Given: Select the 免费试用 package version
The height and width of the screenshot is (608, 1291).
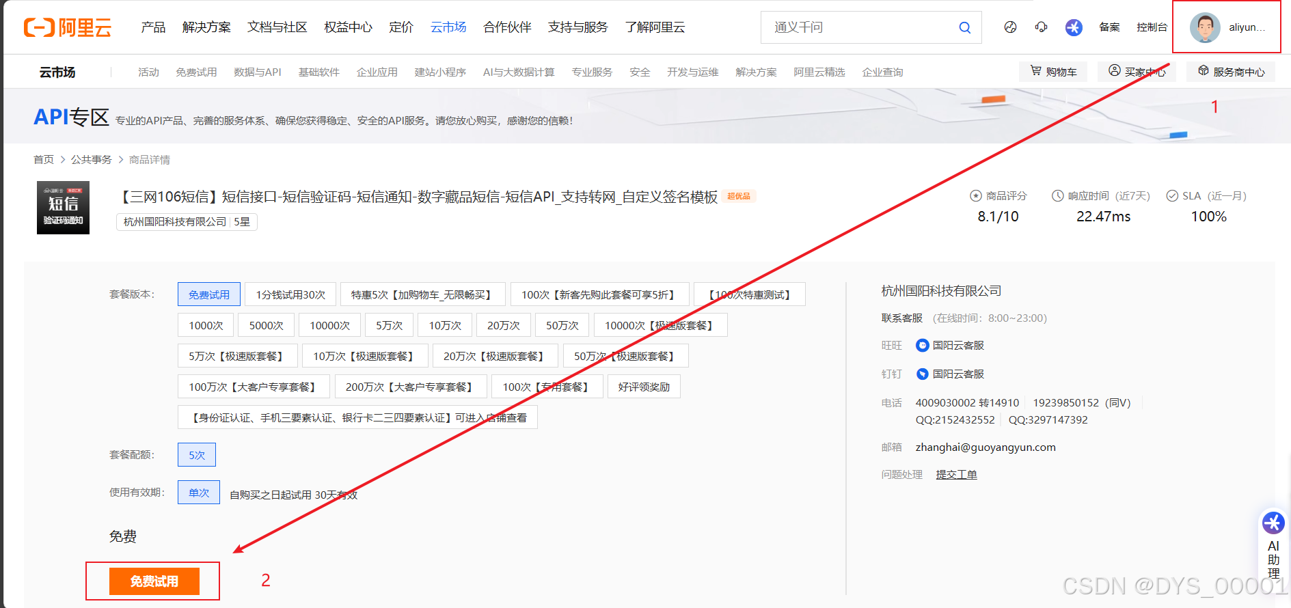Looking at the screenshot, I should click(209, 294).
